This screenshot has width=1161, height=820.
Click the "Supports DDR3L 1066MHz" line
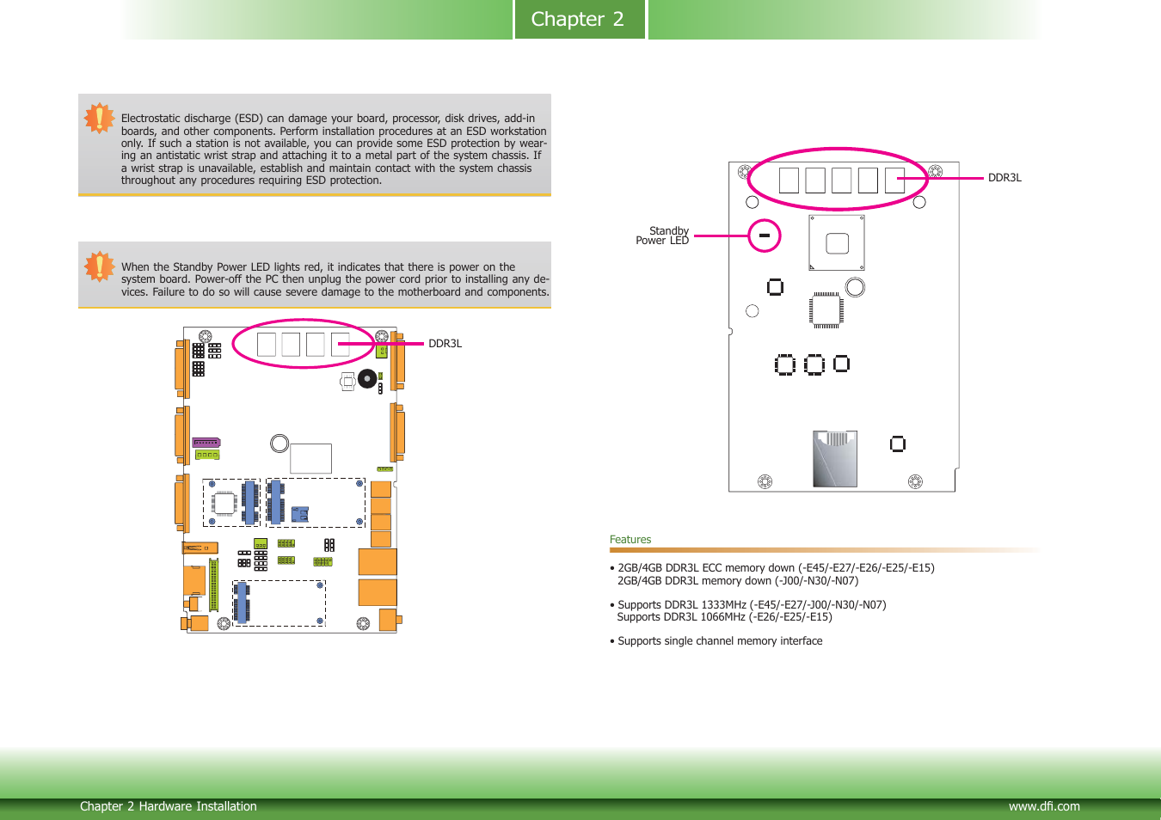(x=725, y=617)
